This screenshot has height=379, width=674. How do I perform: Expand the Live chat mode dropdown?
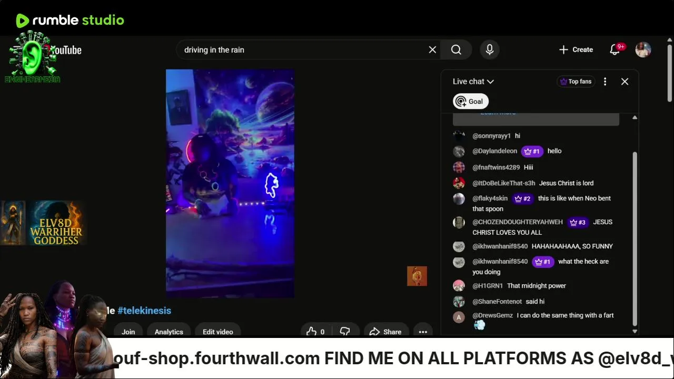click(473, 82)
